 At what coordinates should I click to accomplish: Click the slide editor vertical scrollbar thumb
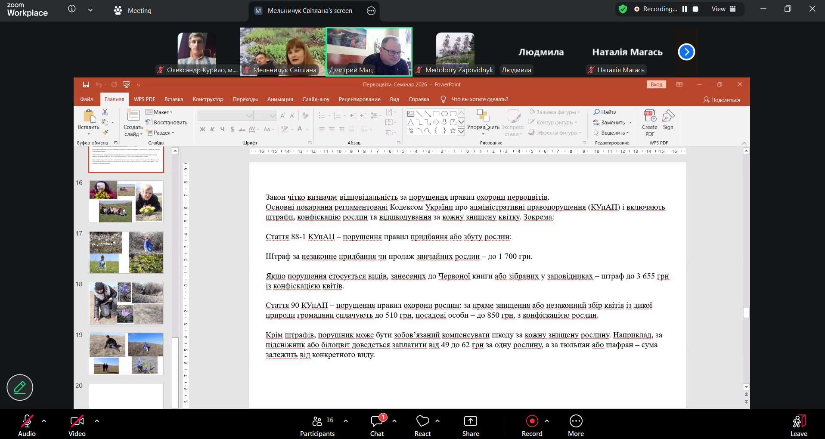point(746,312)
